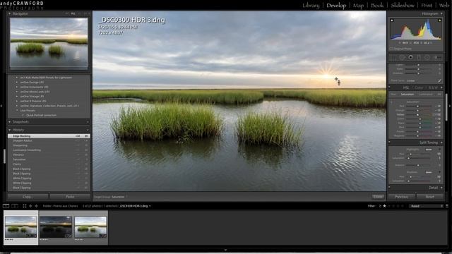Switch to the Print module
452x254 pixels.
[x=427, y=6]
